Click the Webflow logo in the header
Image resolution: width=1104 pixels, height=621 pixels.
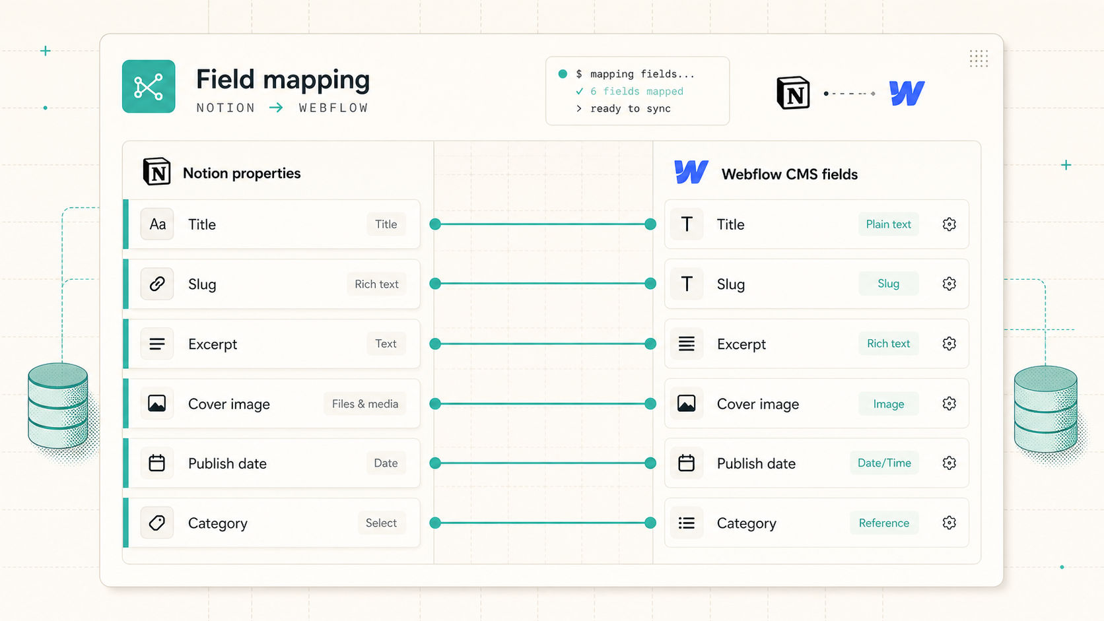pos(907,93)
